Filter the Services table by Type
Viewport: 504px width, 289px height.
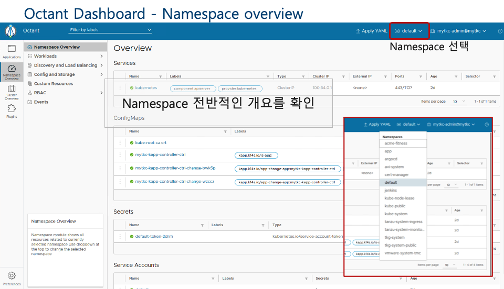click(303, 76)
